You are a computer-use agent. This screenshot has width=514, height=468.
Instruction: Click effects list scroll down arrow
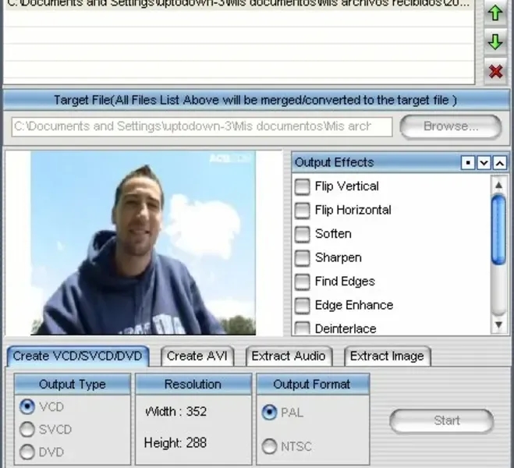[498, 324]
